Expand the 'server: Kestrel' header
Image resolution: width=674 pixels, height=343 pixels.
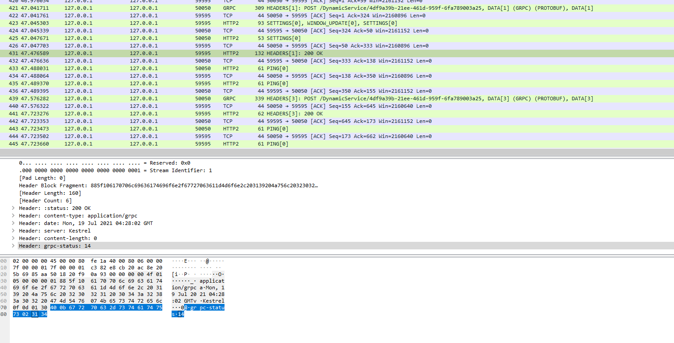click(13, 231)
